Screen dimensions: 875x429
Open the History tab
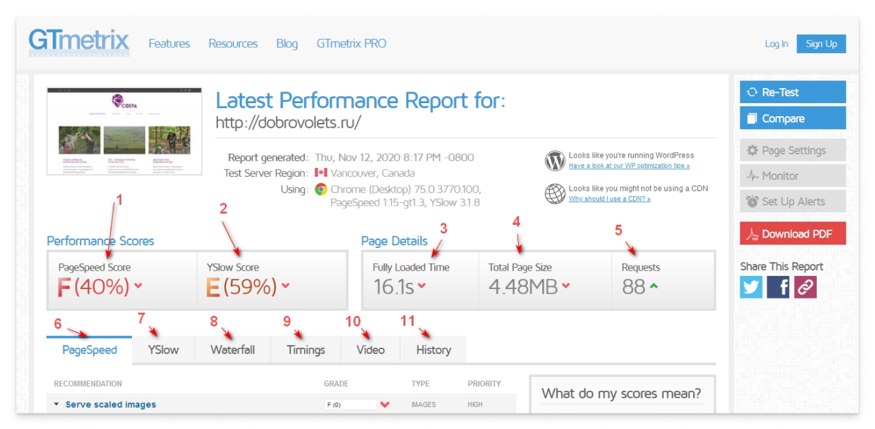(433, 350)
